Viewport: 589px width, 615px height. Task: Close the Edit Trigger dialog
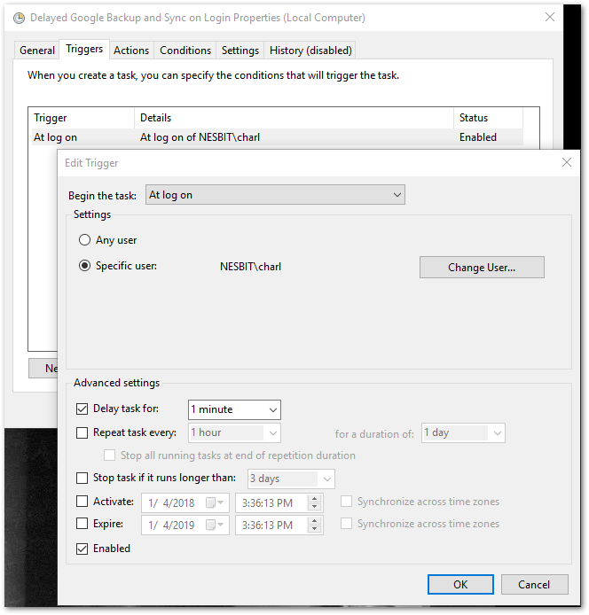(x=566, y=162)
